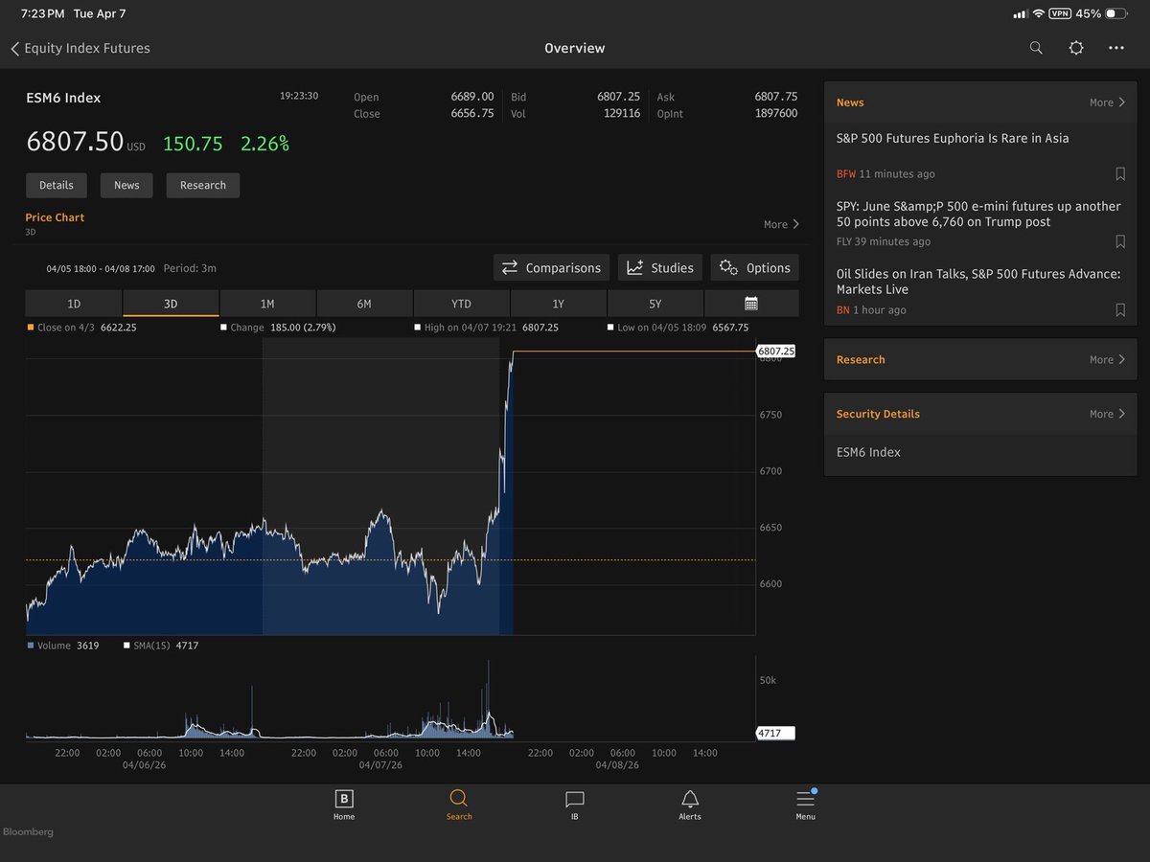The image size is (1150, 862).
Task: Click the last price 6807.50
Action: point(75,143)
